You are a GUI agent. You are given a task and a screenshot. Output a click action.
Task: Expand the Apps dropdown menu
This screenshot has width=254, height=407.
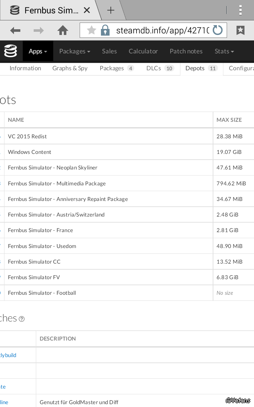[x=38, y=51]
